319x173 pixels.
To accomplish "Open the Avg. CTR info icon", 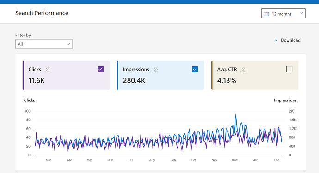I will point(243,70).
